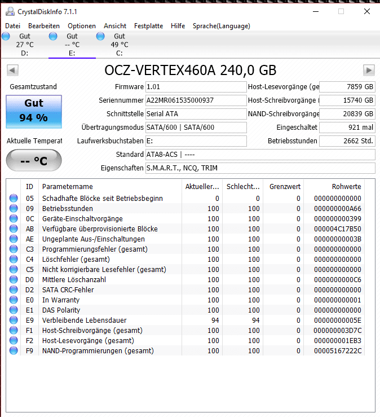The height and width of the screenshot is (417, 380).
Task: Click the disk title OCZ-VERTEX460A 240,0 GB
Action: point(190,70)
